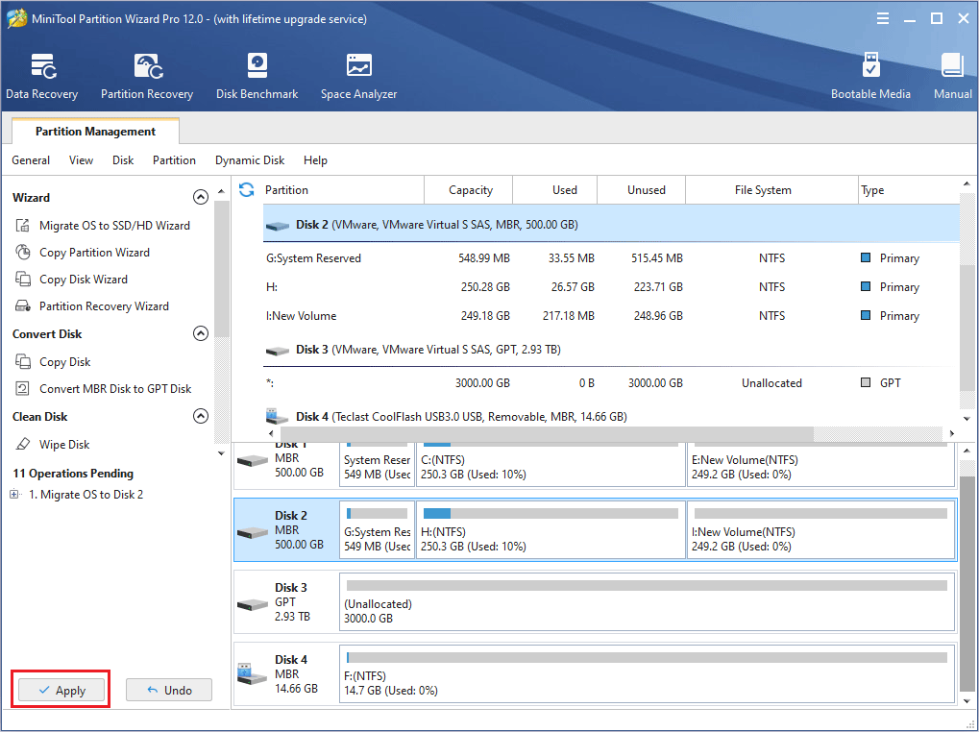
Task: Undo the last operation
Action: click(x=169, y=690)
